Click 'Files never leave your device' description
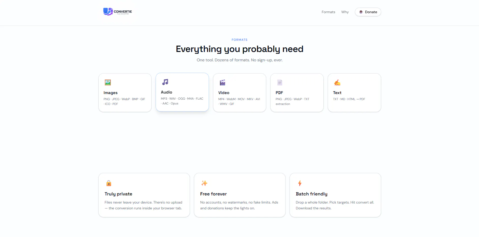The width and height of the screenshot is (479, 237). [143, 205]
